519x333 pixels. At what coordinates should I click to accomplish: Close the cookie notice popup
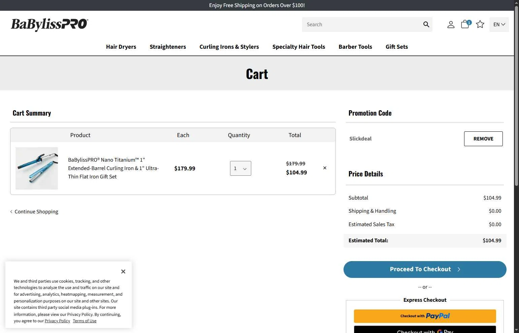(x=123, y=272)
